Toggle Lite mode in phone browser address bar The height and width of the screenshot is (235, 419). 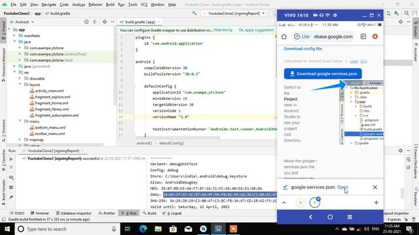[301, 37]
